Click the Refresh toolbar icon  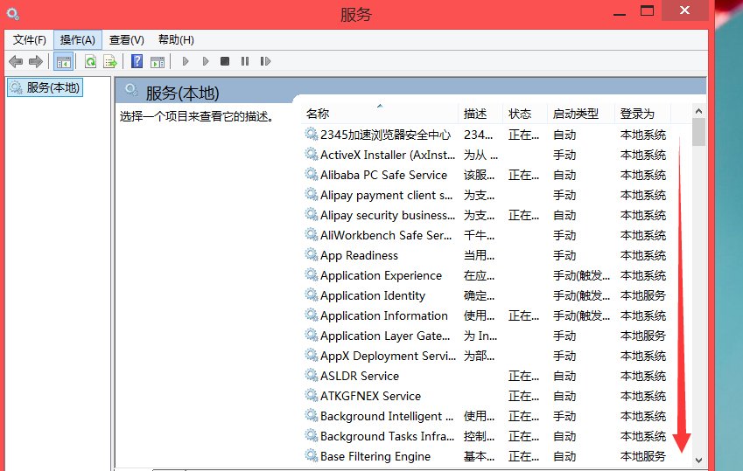90,61
